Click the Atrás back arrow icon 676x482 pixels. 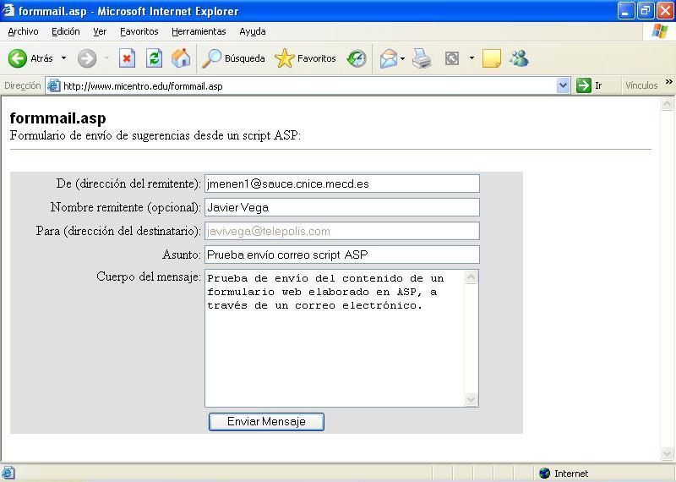[x=18, y=58]
